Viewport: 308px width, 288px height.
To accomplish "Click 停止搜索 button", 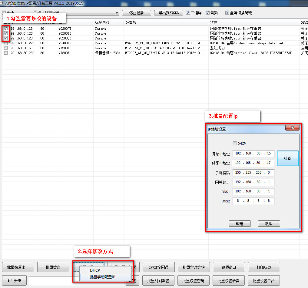I will pos(136,13).
